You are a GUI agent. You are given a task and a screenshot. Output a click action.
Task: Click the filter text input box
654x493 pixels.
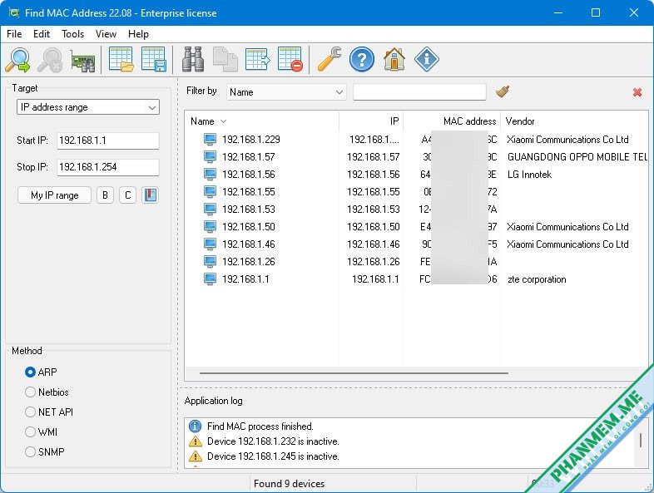click(419, 92)
